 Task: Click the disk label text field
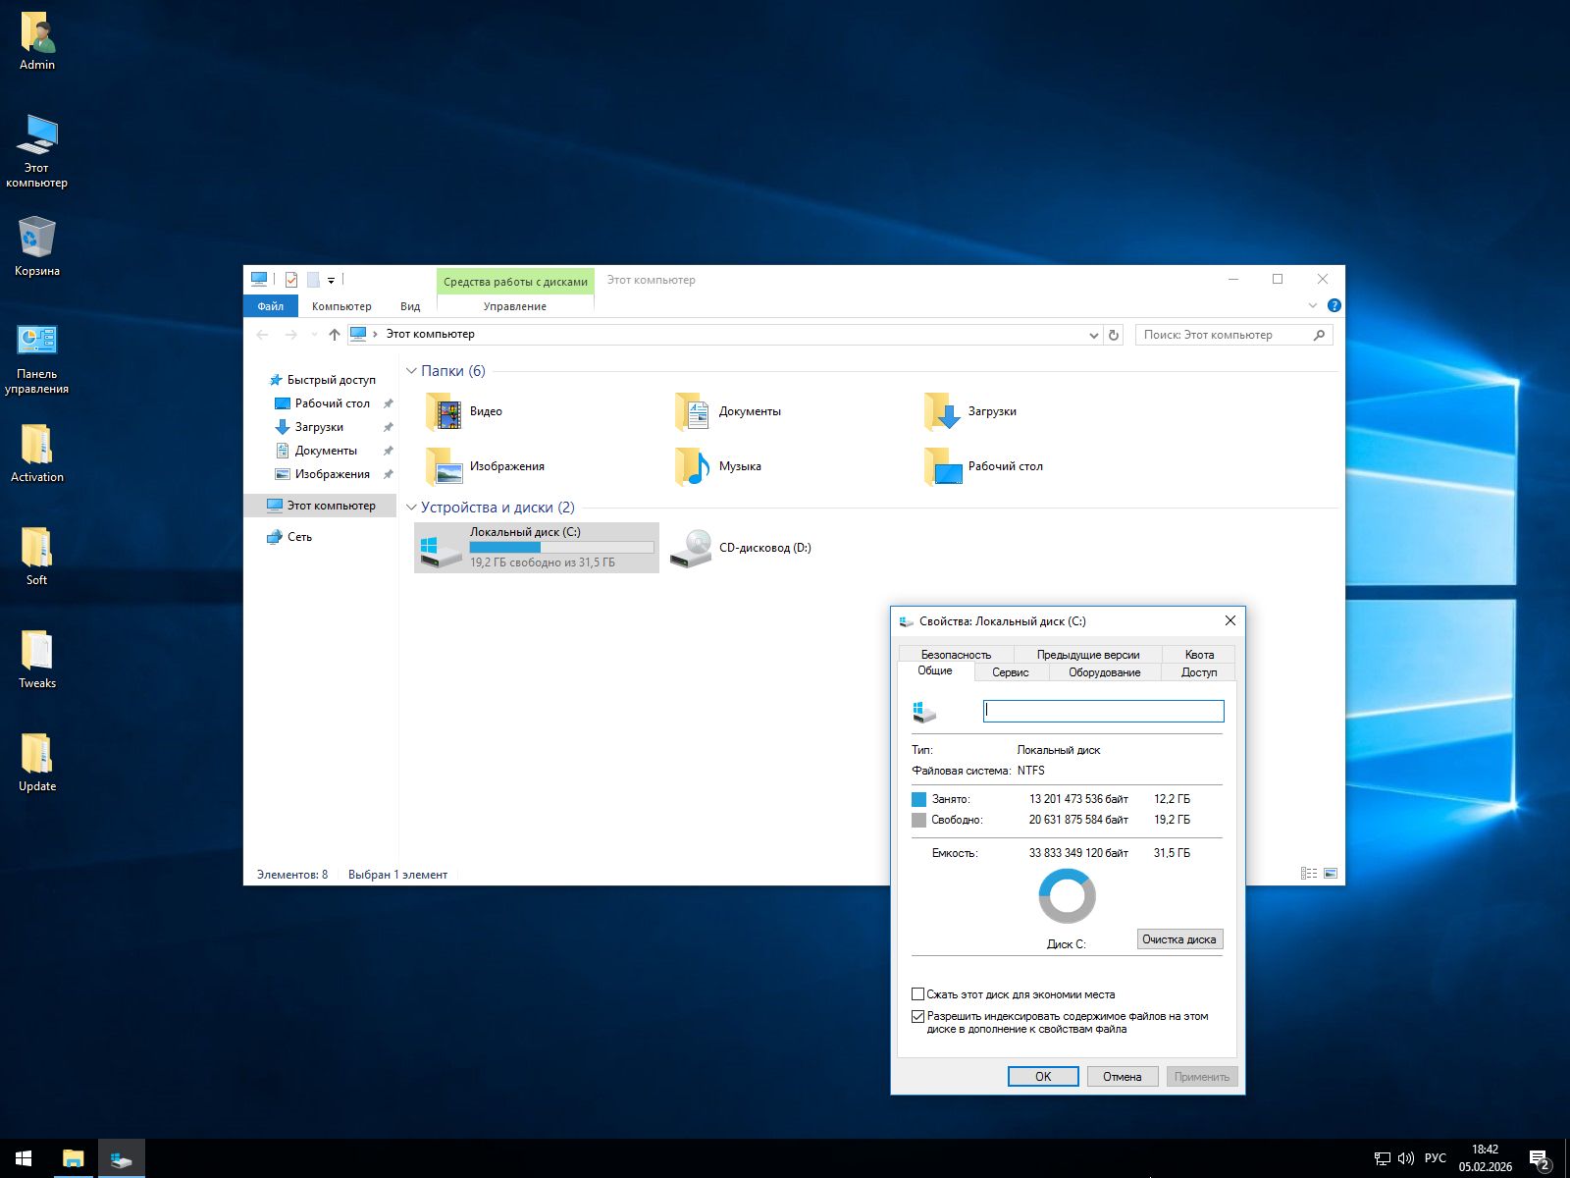click(x=1103, y=711)
